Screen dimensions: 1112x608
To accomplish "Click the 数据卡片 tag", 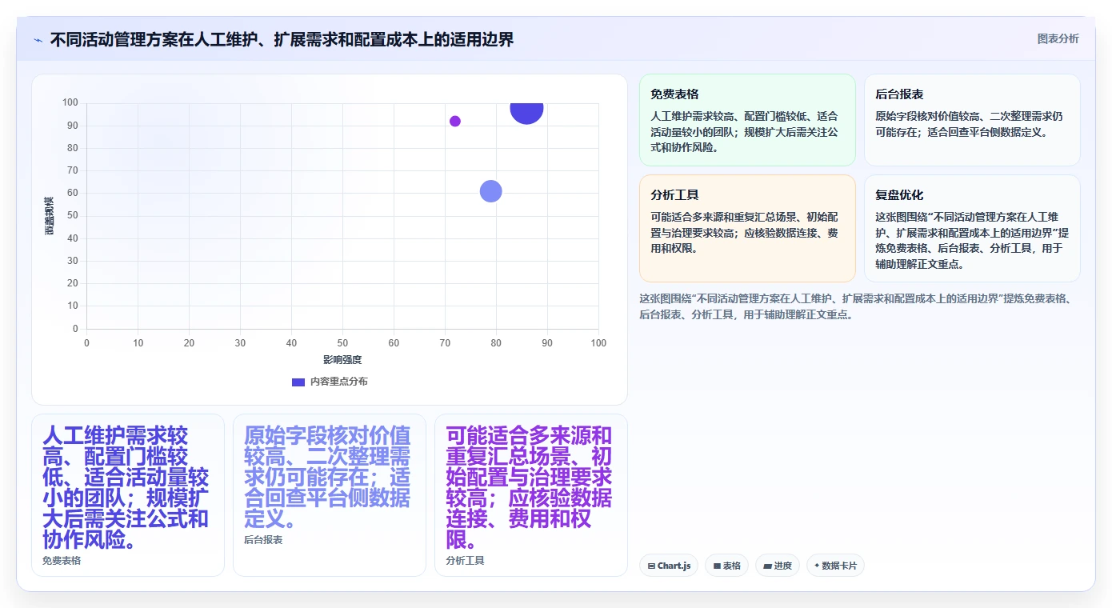I will coord(835,566).
